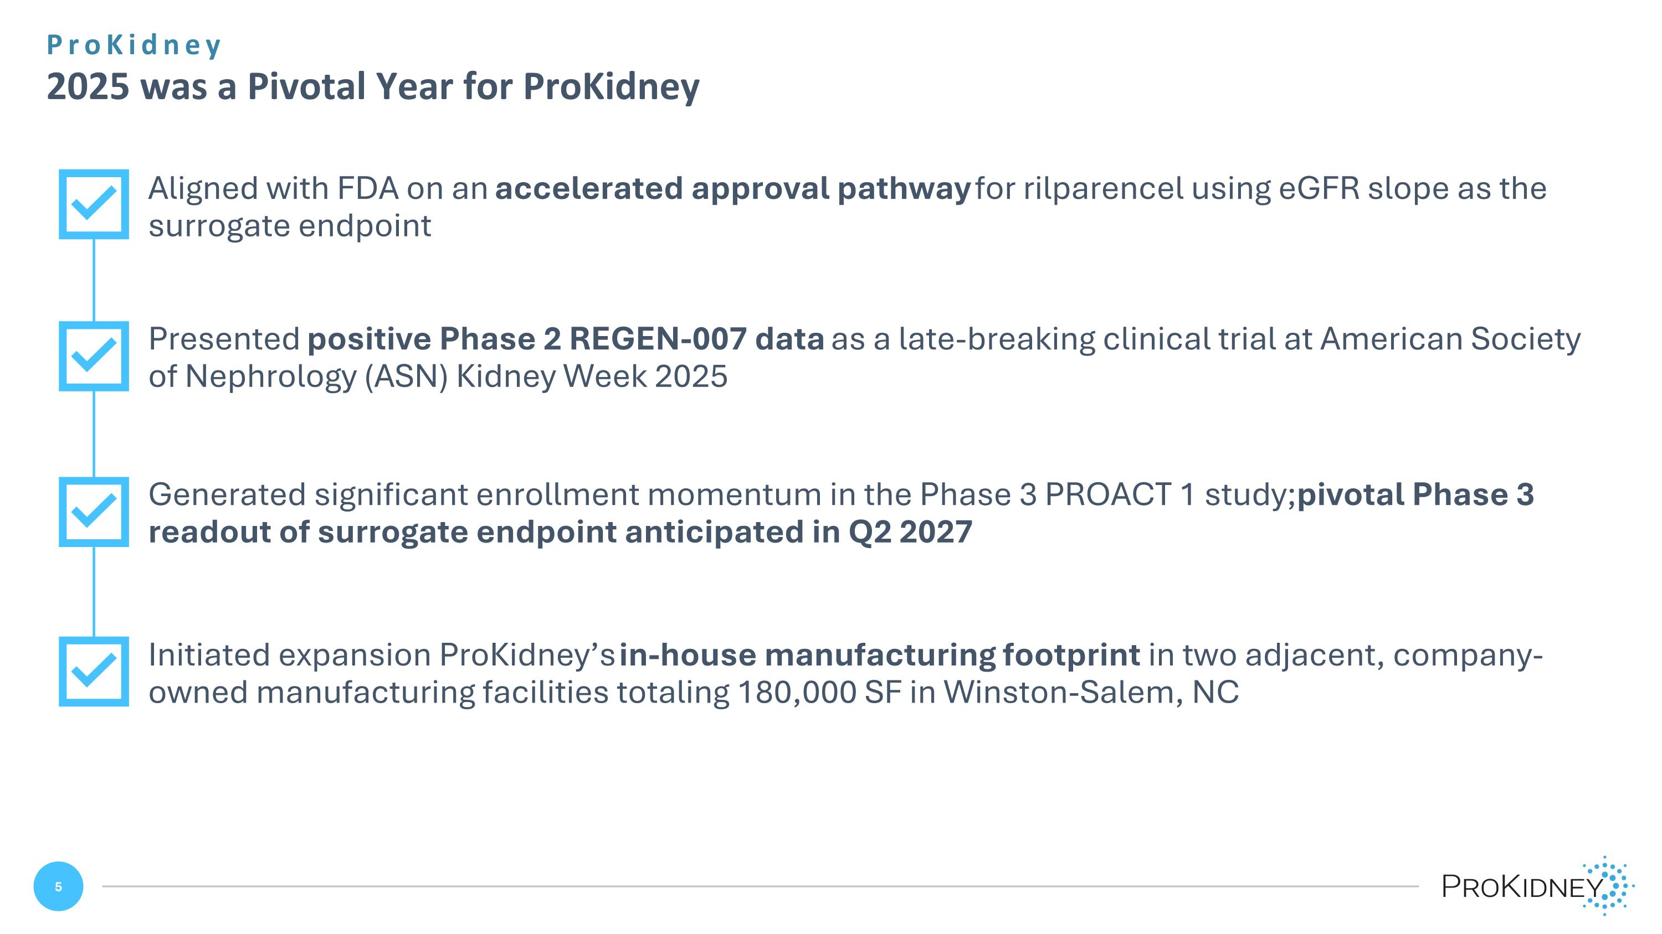Select the checkbox by the manufacturing footprint bullet

(x=94, y=671)
